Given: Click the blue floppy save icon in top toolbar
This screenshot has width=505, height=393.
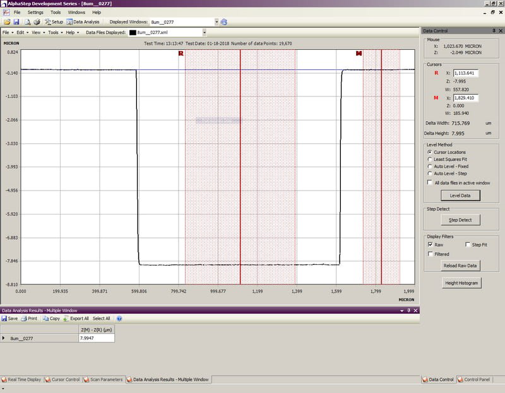Looking at the screenshot, I should tap(16, 22).
